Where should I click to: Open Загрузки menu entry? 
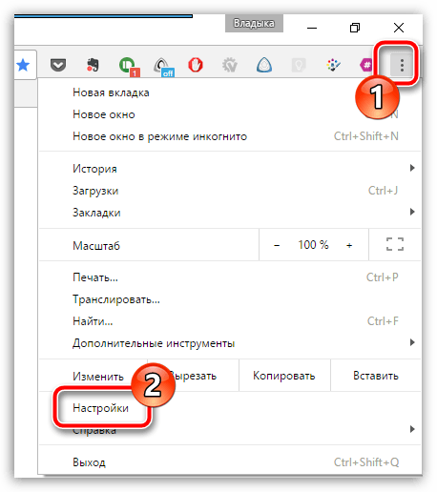(230, 191)
